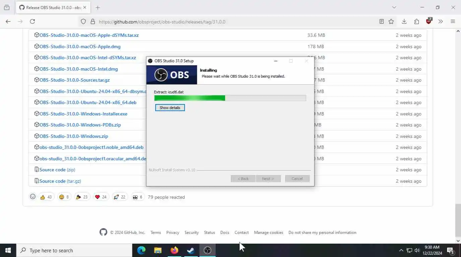Open the Docs footer link
Viewport: 461px width, 257px height.
(x=225, y=233)
